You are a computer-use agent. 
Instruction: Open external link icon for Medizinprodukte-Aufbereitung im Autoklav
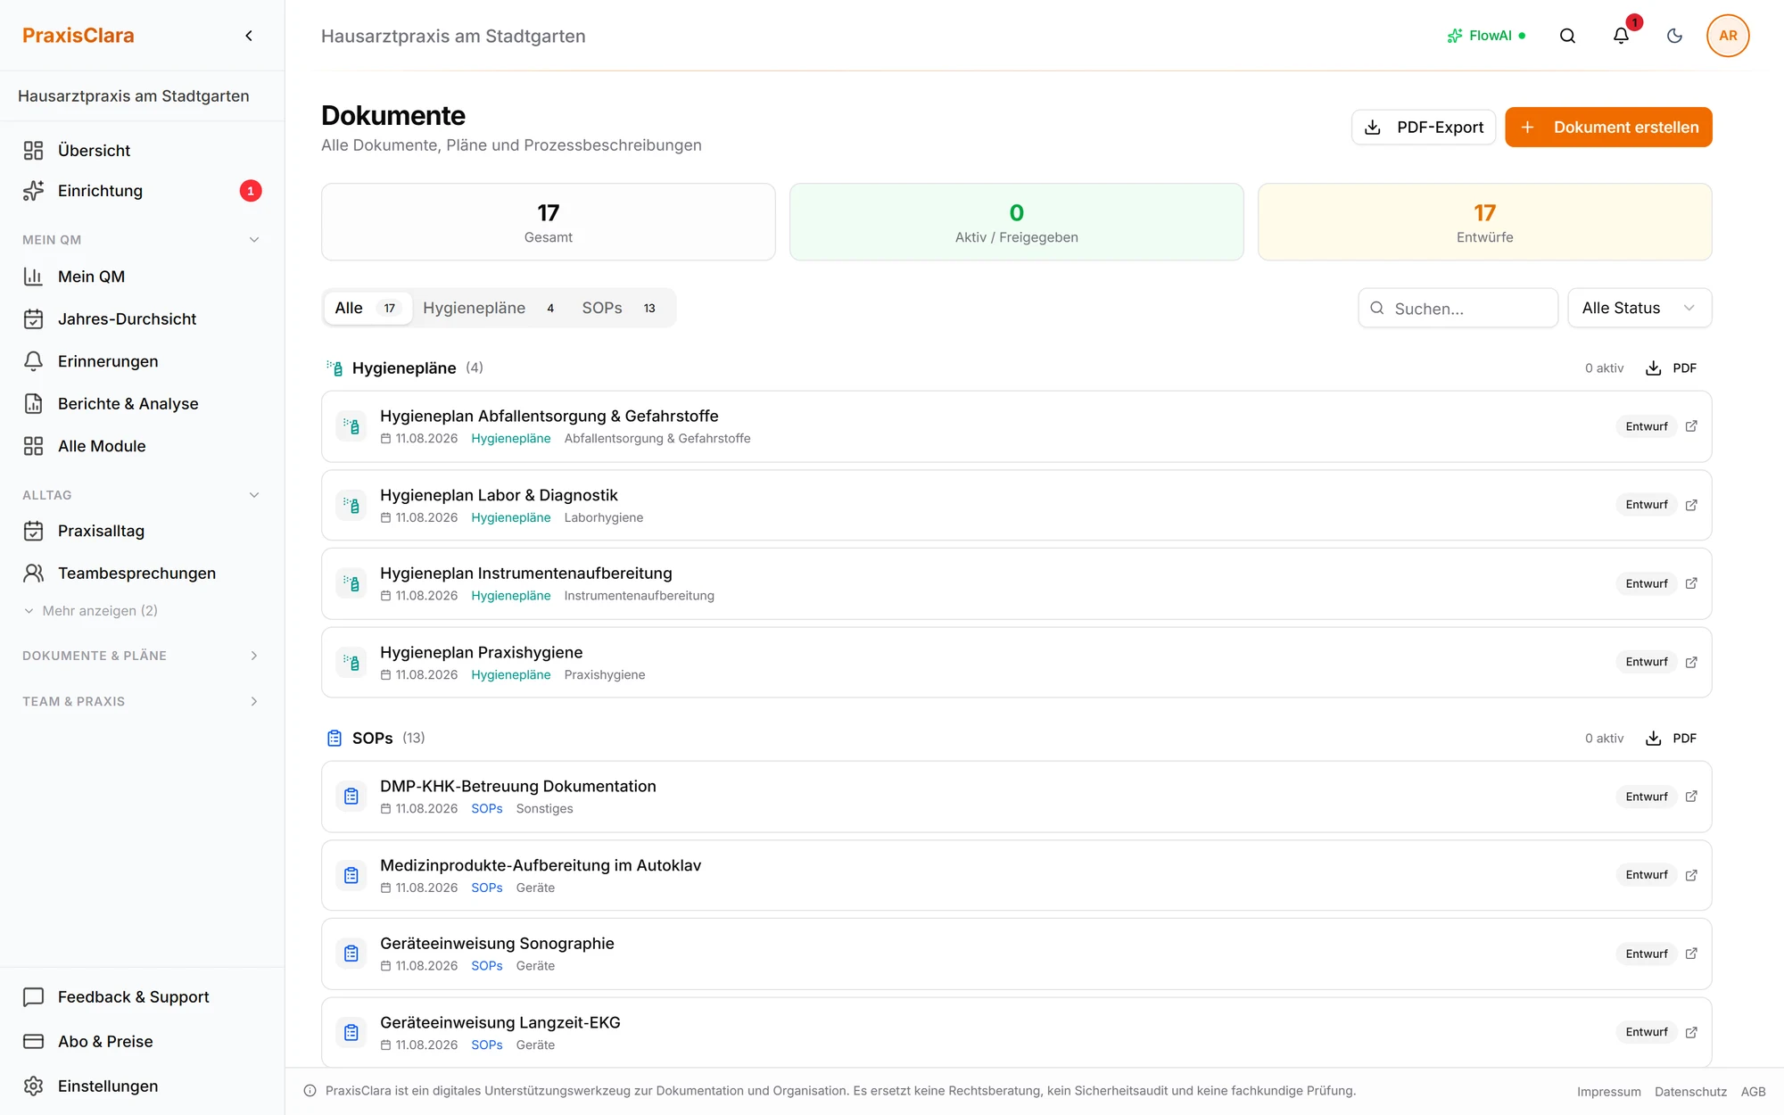[x=1691, y=875]
